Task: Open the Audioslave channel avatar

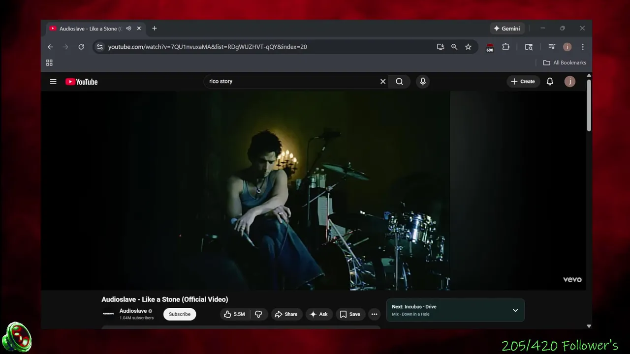Action: pos(108,314)
